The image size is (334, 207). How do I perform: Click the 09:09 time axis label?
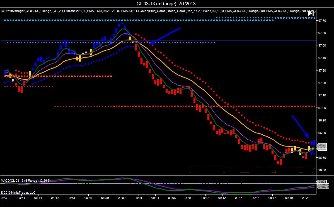pyautogui.click(x=189, y=198)
